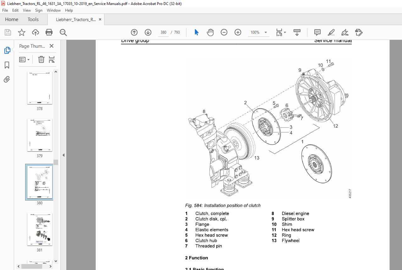The height and width of the screenshot is (270, 402).
Task: Close the Page Thumbnails panel
Action: (x=52, y=46)
